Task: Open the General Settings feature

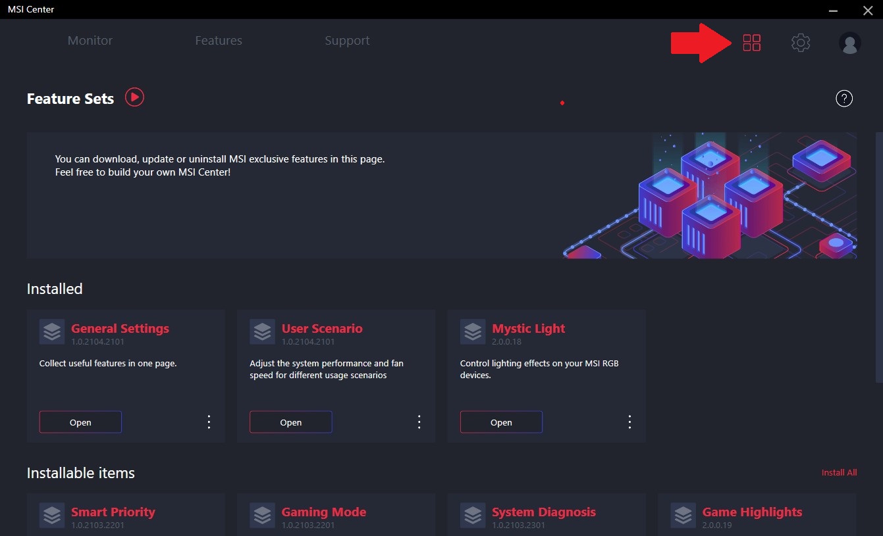Action: click(80, 422)
